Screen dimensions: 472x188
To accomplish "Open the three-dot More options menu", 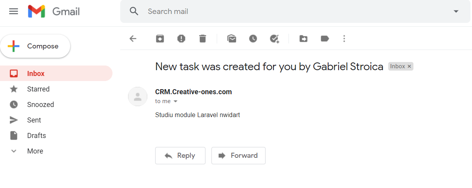I will pos(344,38).
